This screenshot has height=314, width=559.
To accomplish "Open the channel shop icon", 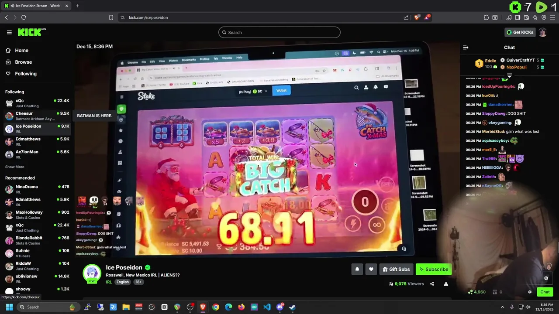I will pyautogui.click(x=495, y=292).
